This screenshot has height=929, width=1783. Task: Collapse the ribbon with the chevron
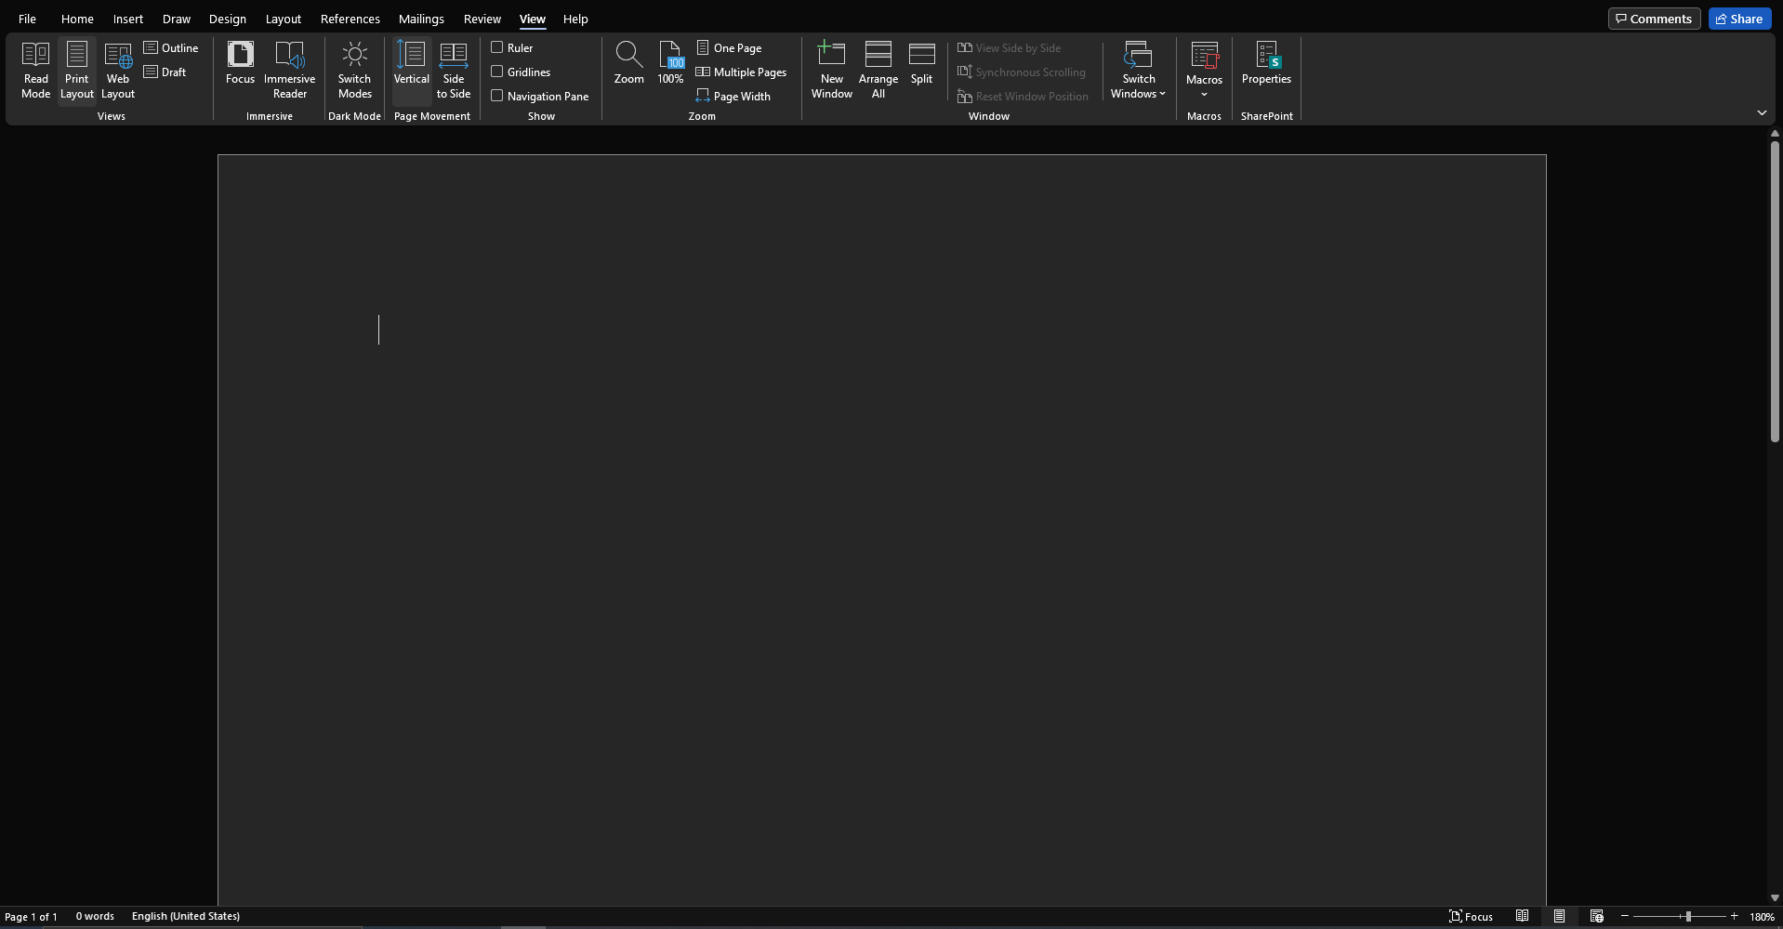tap(1762, 112)
